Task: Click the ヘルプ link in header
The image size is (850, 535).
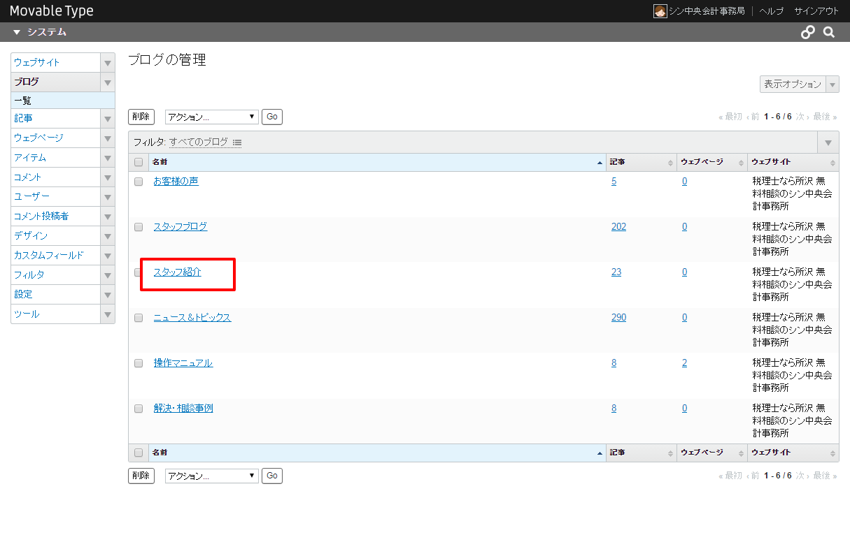Action: tap(772, 11)
